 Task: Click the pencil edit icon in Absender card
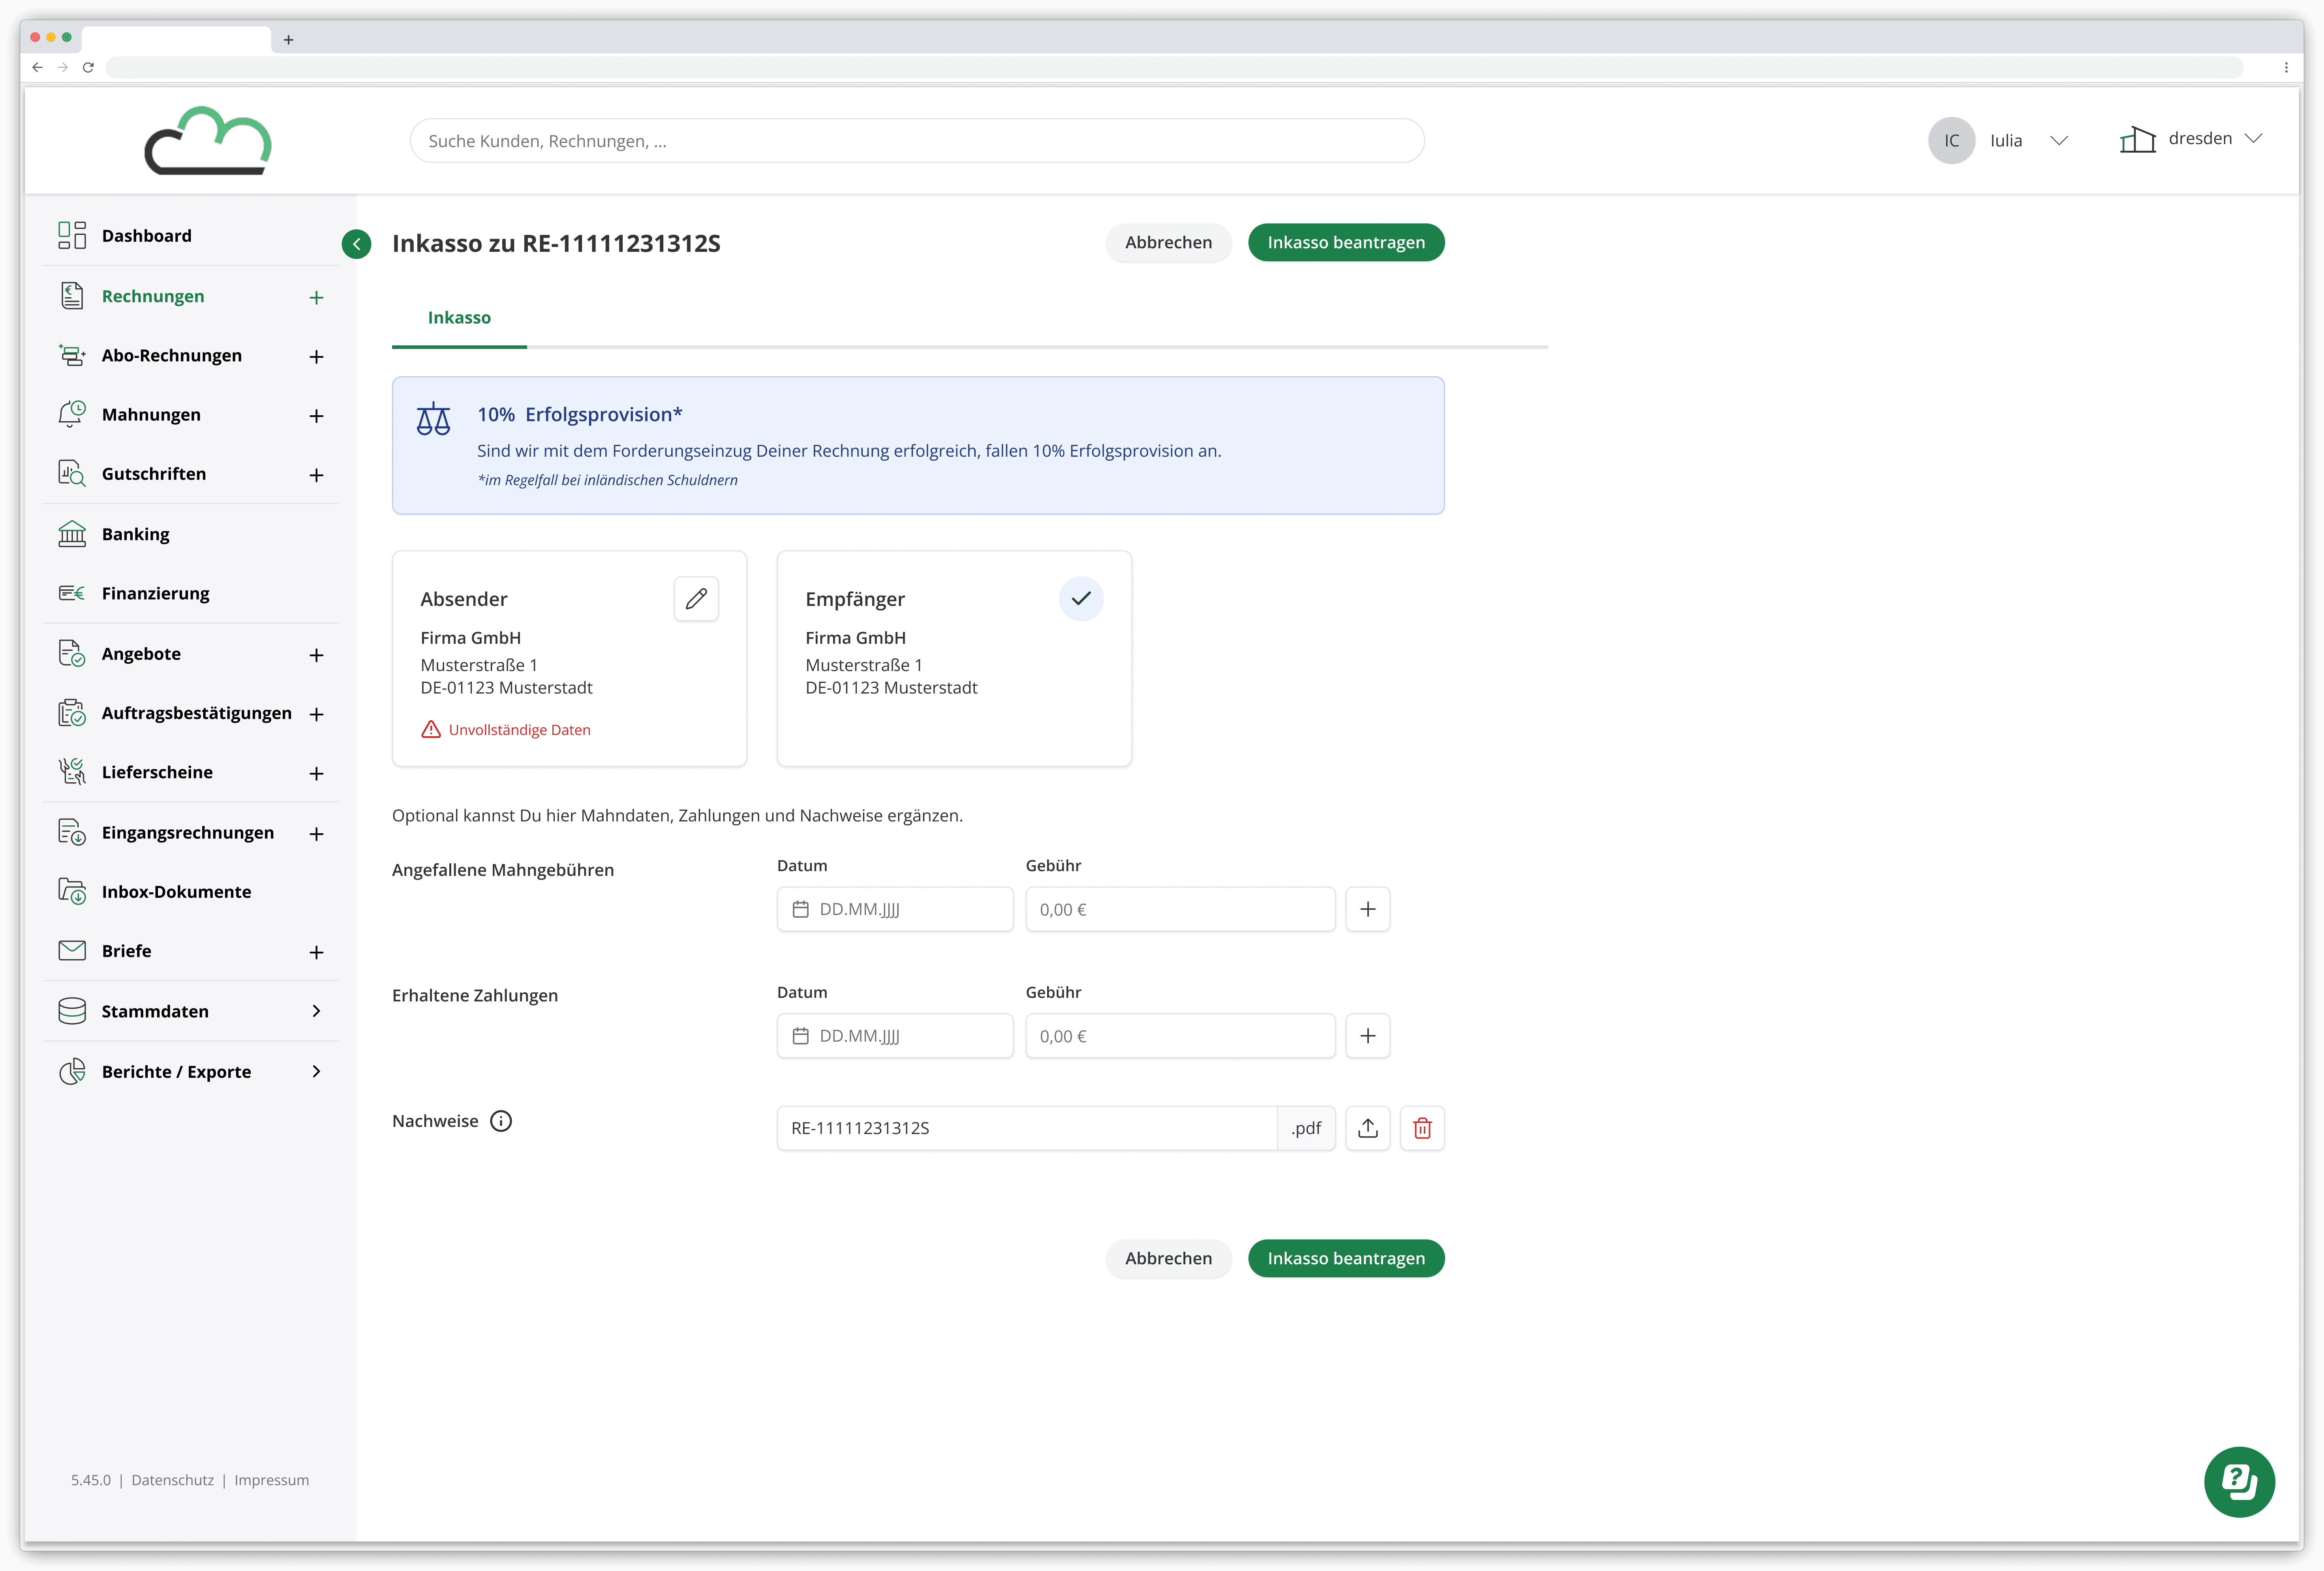click(x=696, y=599)
